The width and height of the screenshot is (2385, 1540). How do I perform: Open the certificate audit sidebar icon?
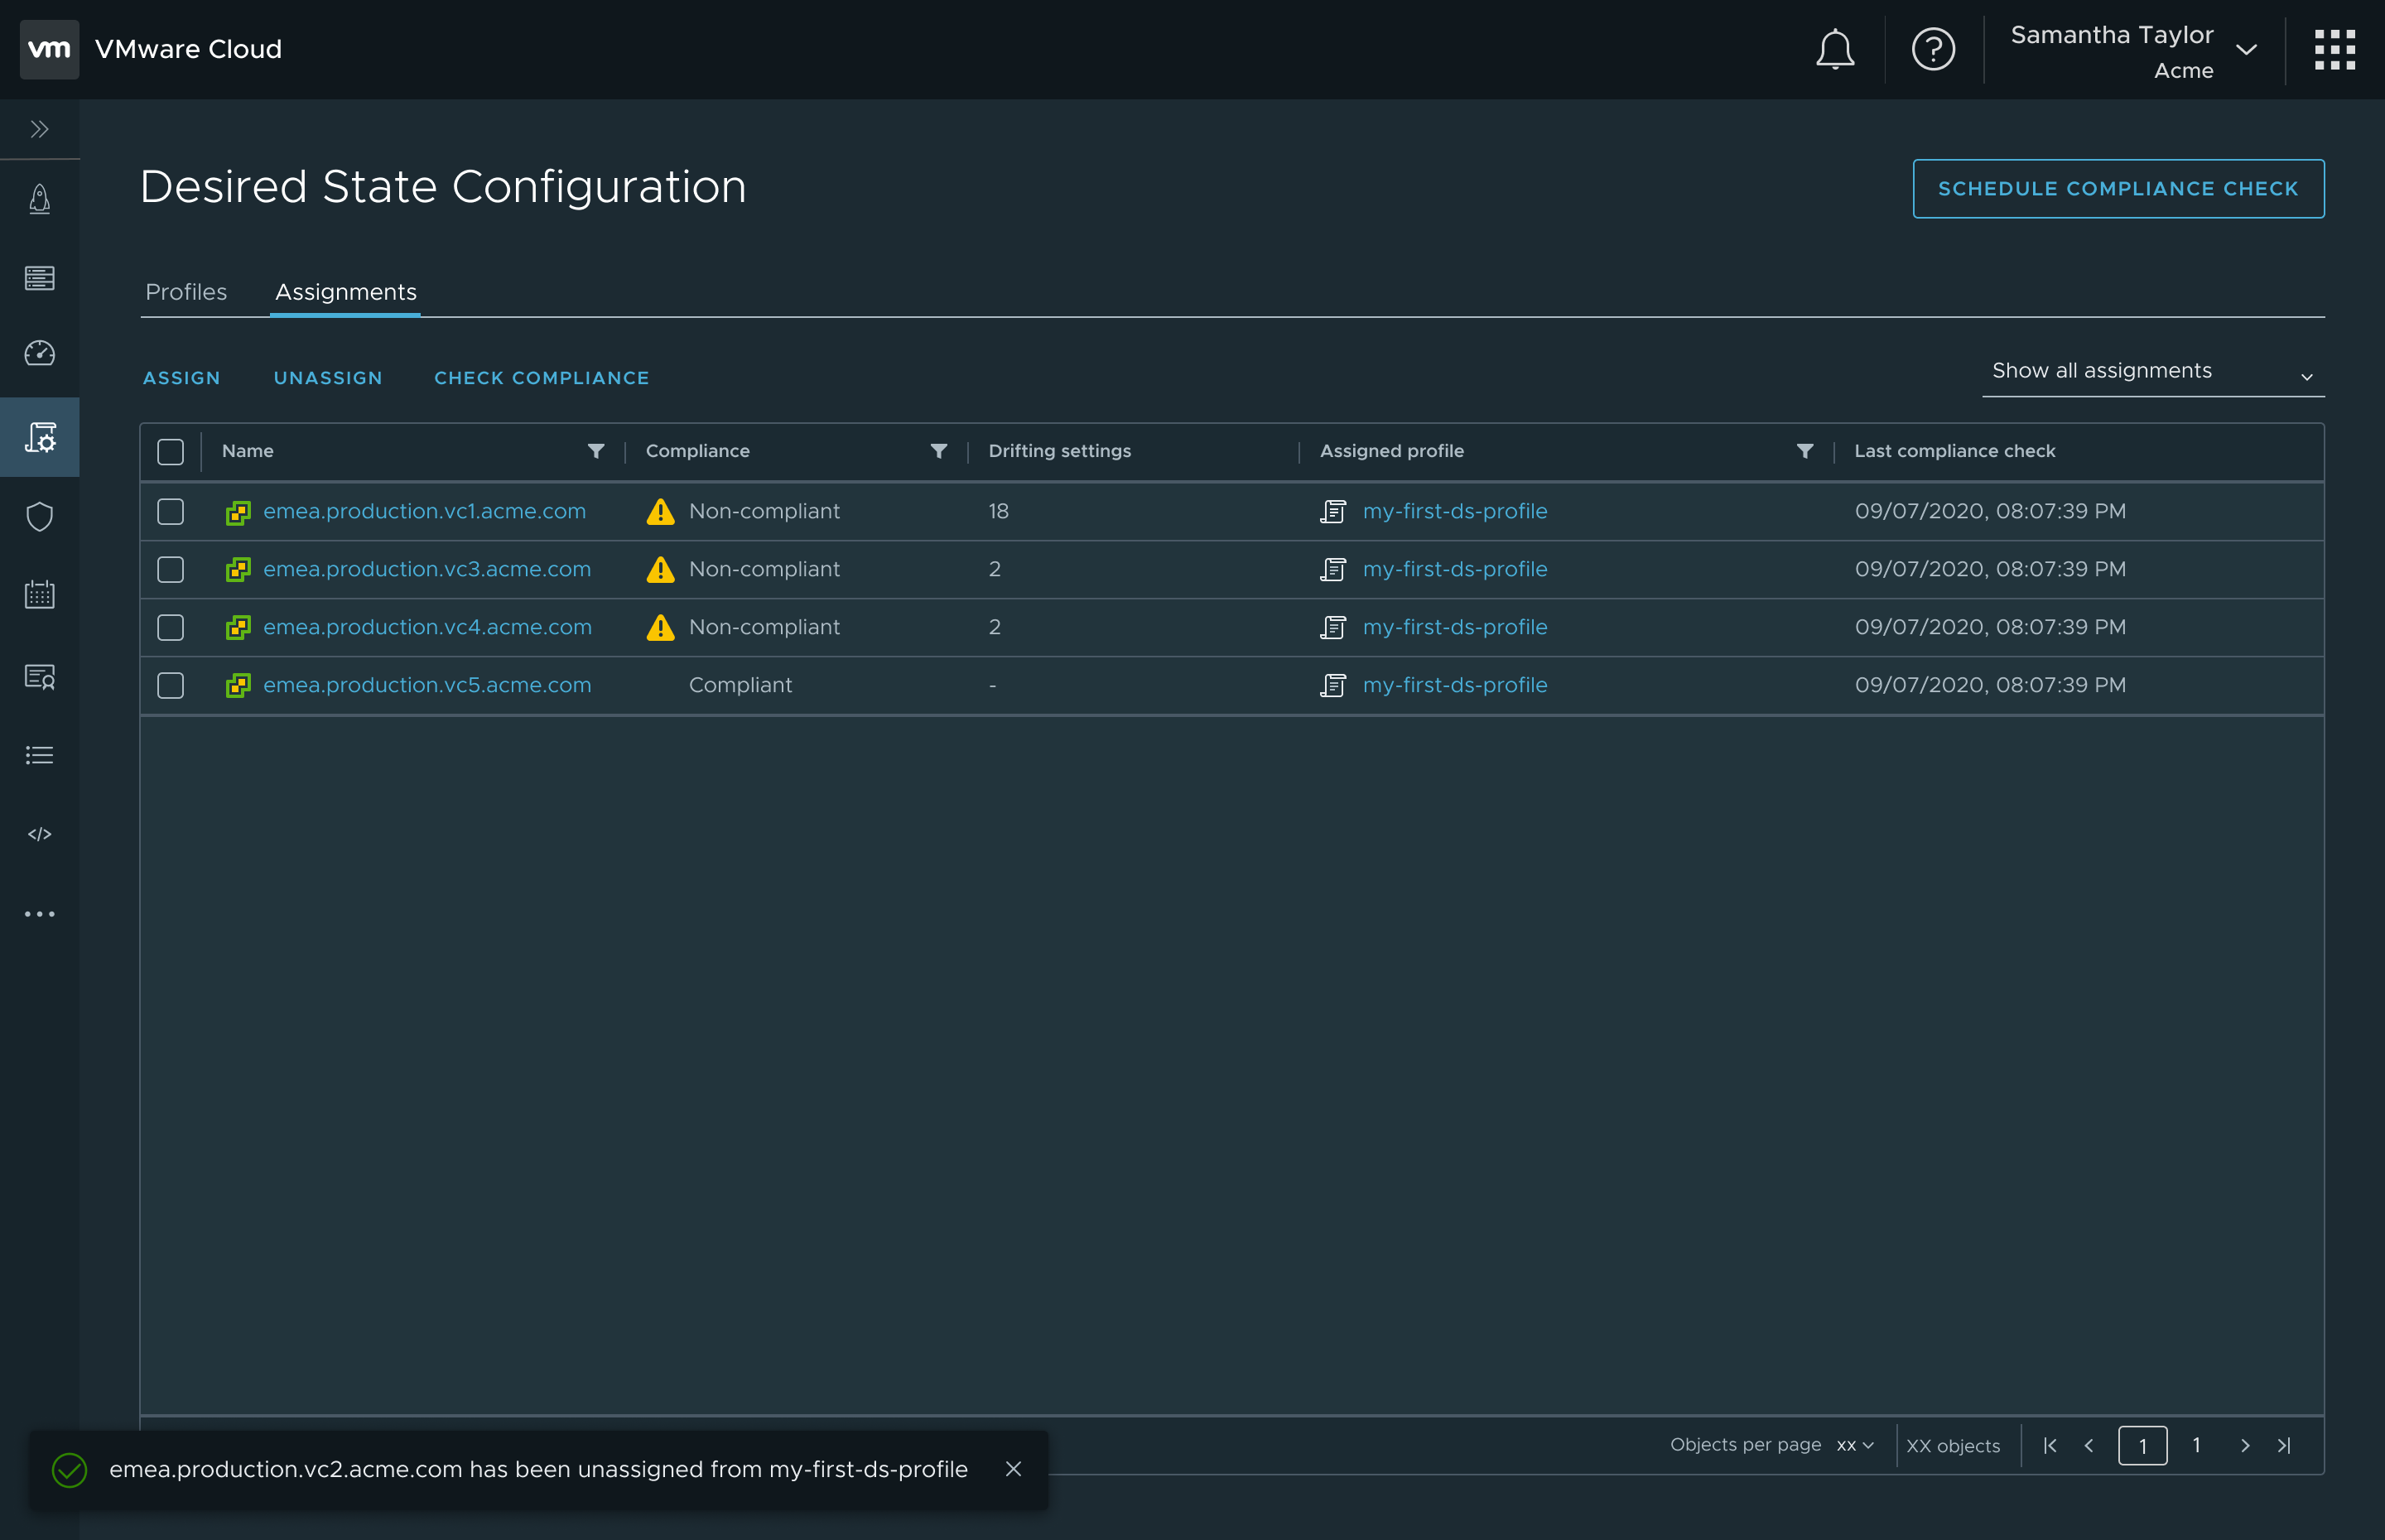tap(40, 677)
